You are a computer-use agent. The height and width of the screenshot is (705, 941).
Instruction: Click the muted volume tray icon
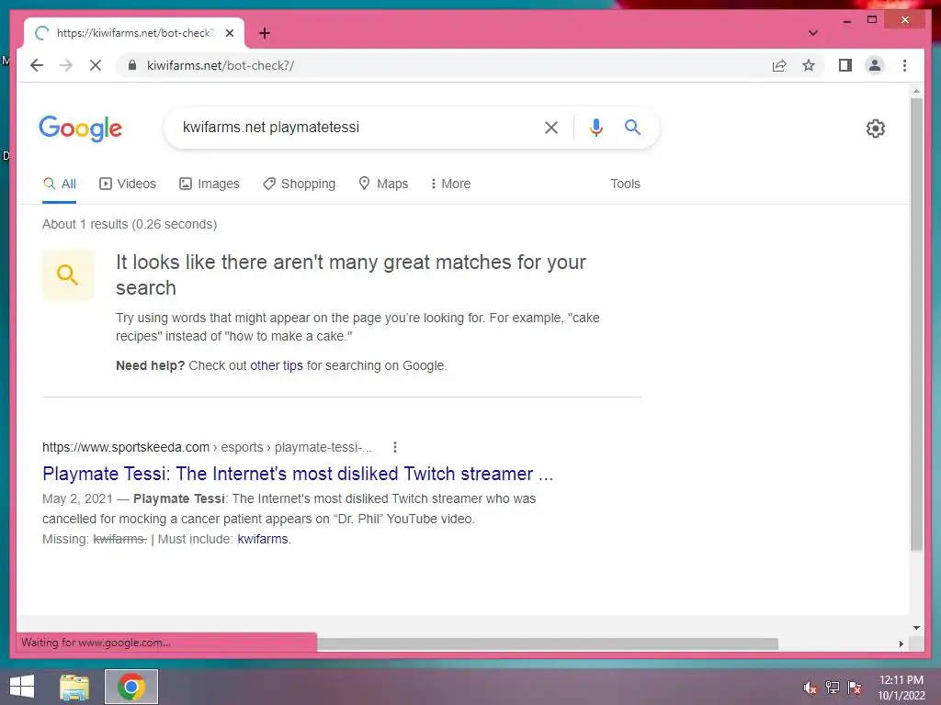point(811,688)
